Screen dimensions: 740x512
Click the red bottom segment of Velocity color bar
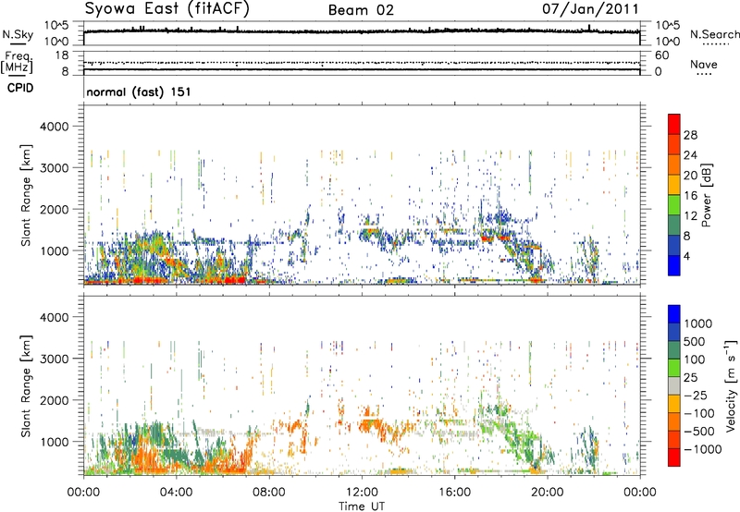point(674,457)
